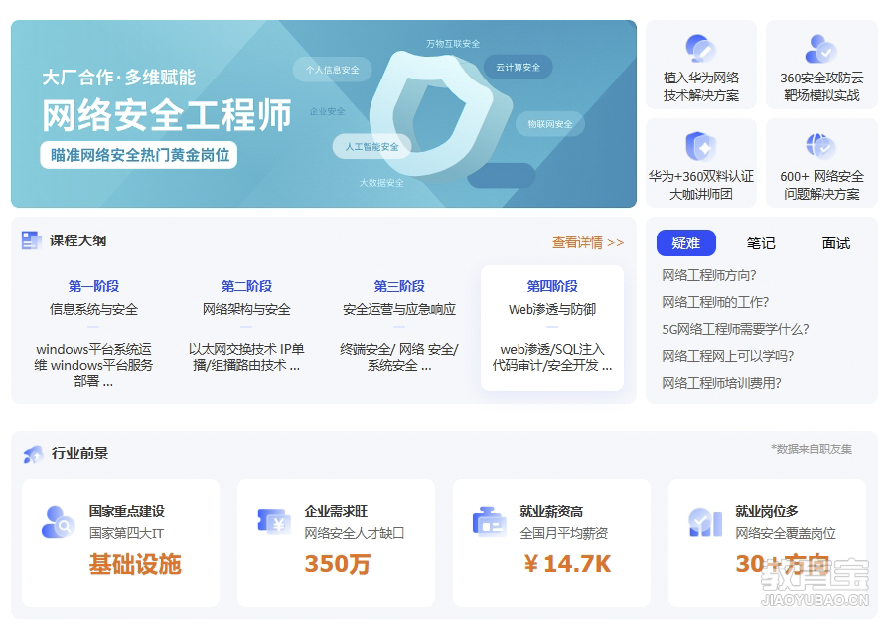Click the 就业岗位多 chart icon
Screen dimensions: 890x629
point(704,522)
